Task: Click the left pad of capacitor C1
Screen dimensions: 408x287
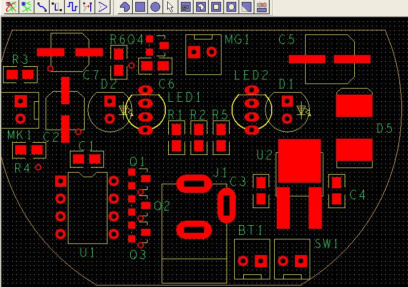Action: 79,159
